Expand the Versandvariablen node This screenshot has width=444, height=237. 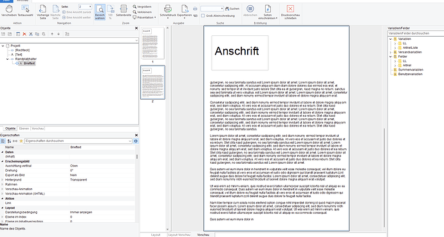click(x=391, y=52)
